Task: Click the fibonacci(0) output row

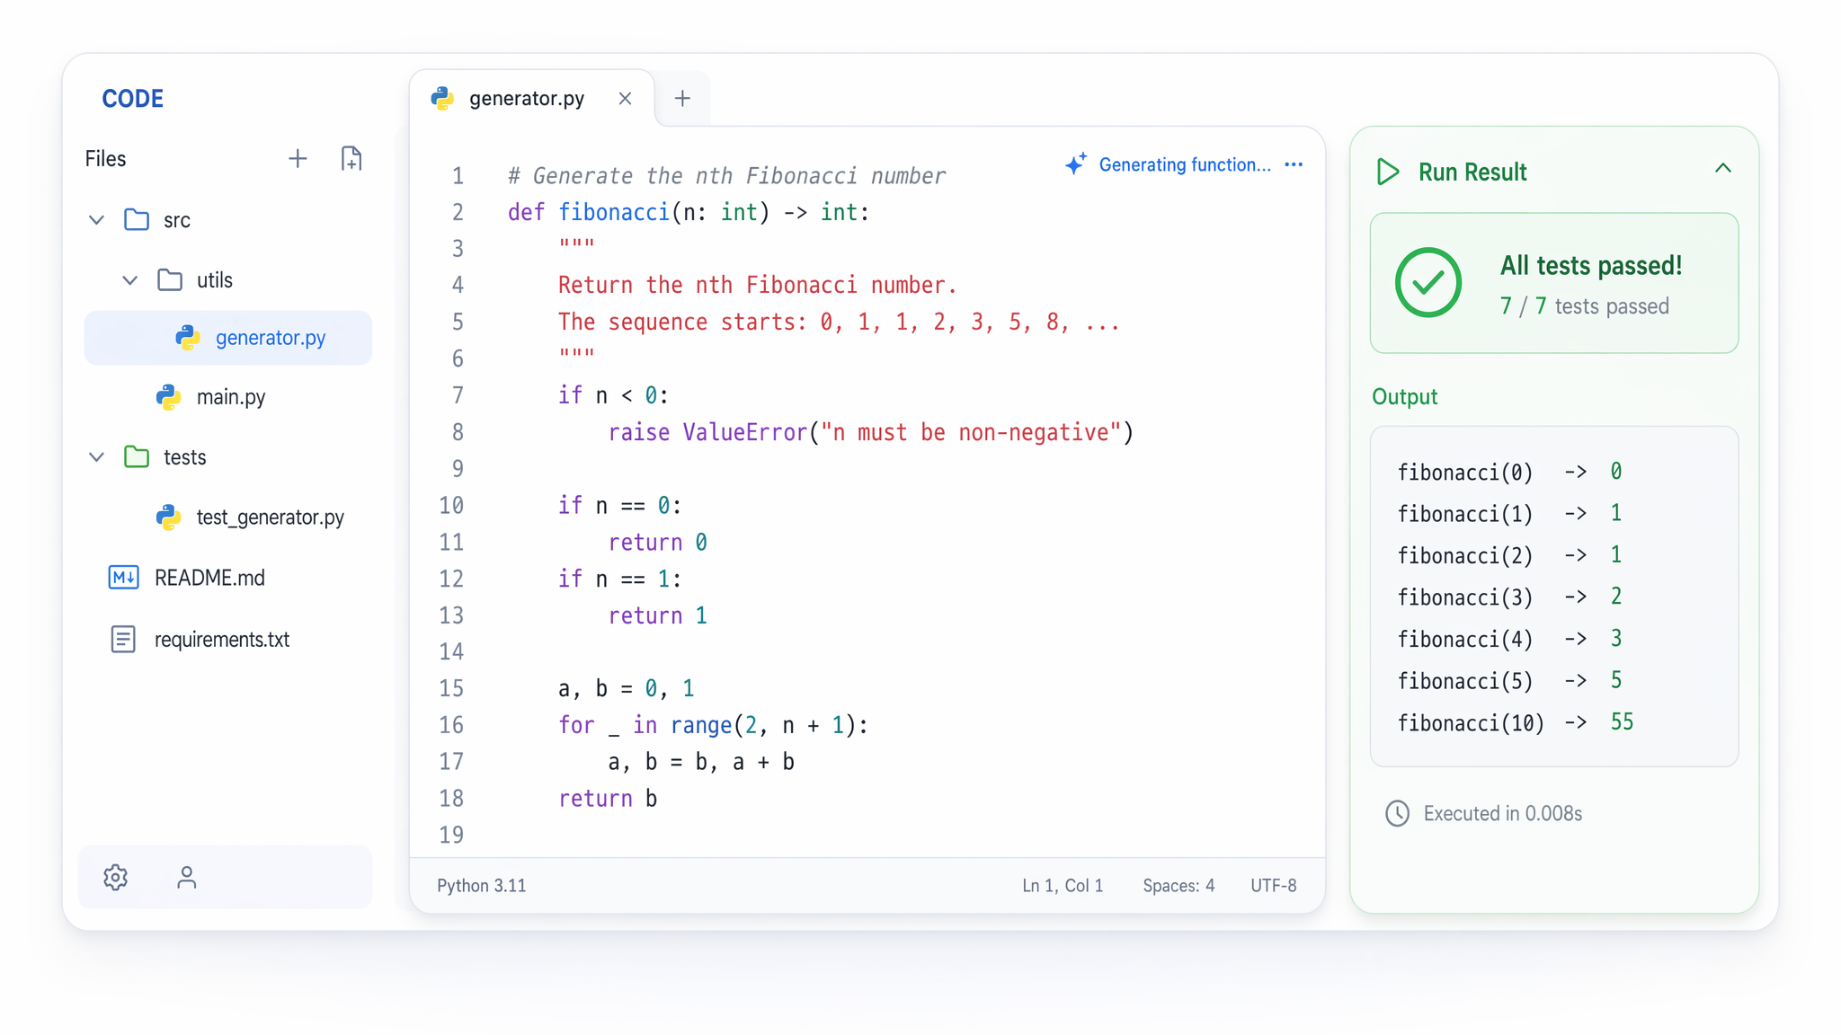Action: pyautogui.click(x=1510, y=473)
